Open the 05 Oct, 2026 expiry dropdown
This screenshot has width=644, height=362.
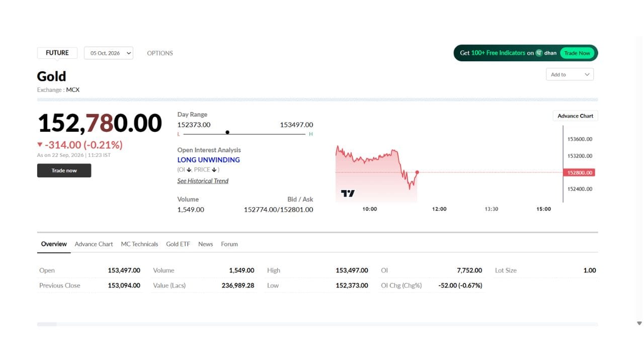coord(109,53)
